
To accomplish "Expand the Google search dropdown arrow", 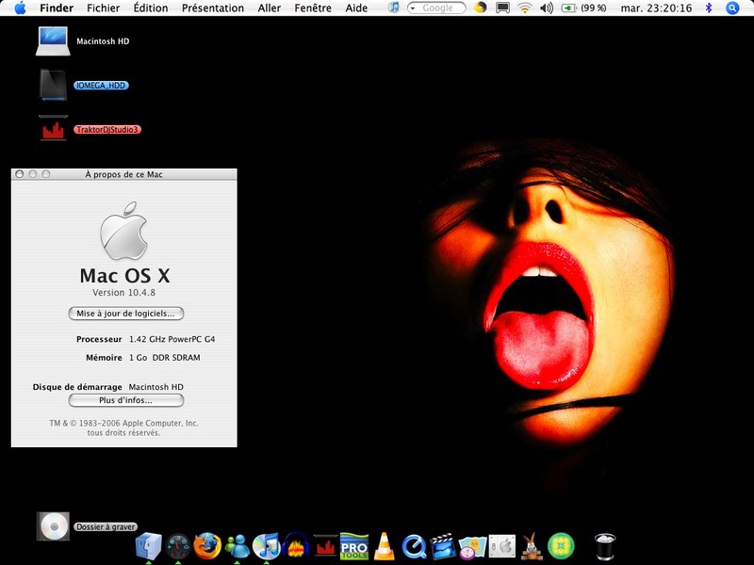I will tap(413, 8).
